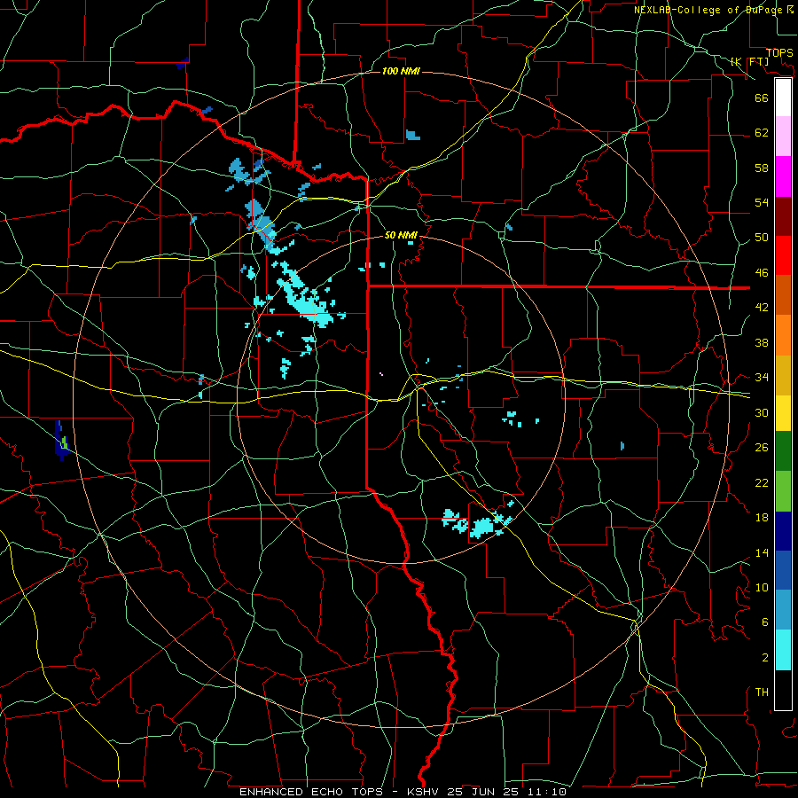The width and height of the screenshot is (798, 798).
Task: Click the 100 NMI range ring label
Action: pyautogui.click(x=401, y=71)
